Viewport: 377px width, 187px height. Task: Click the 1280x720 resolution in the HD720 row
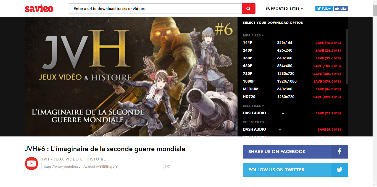(286, 97)
